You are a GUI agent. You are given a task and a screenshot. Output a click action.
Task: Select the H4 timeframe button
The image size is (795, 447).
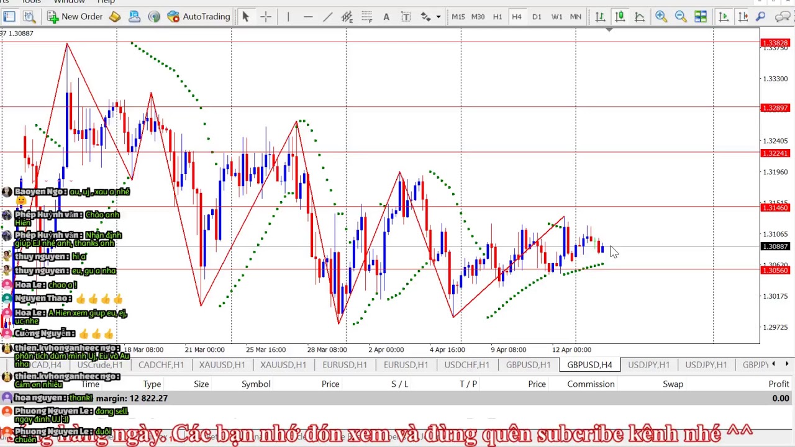coord(517,17)
